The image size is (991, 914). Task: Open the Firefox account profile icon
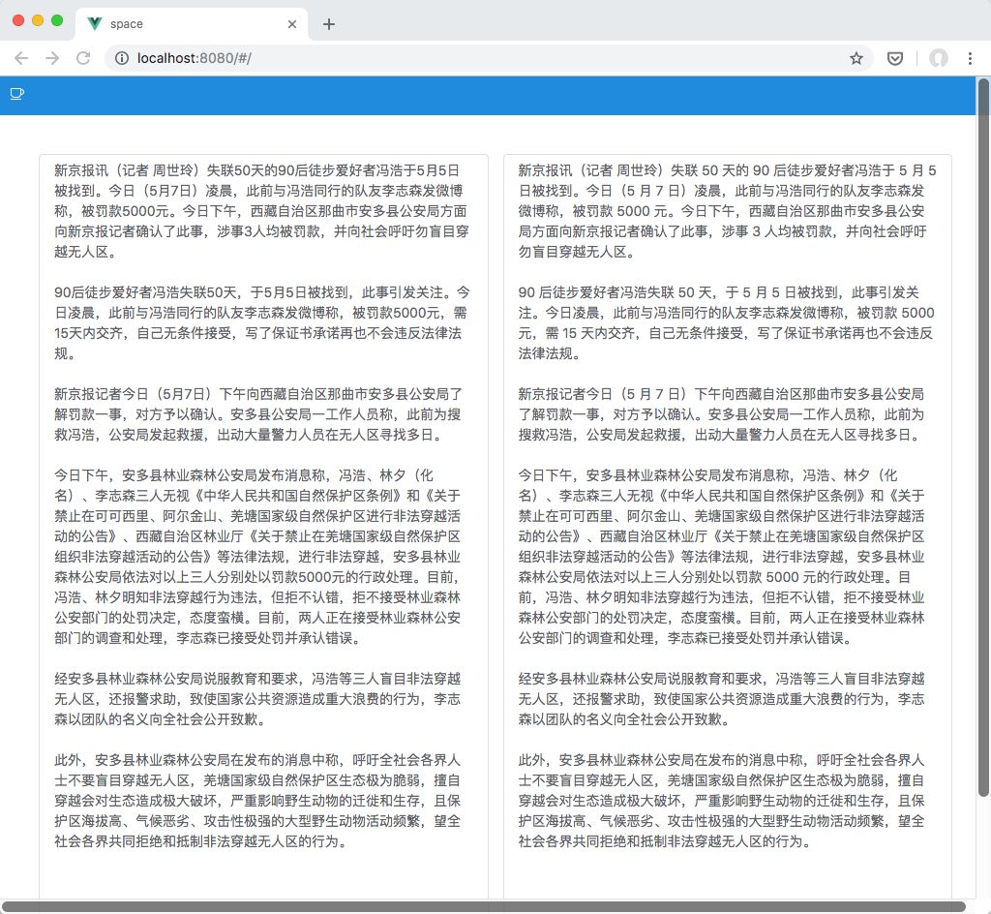pos(938,58)
